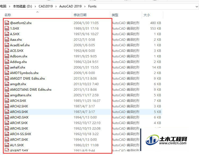Click date 2013/10/23 7:40
Viewport: 199px width, 155px height.
[x=86, y=84]
